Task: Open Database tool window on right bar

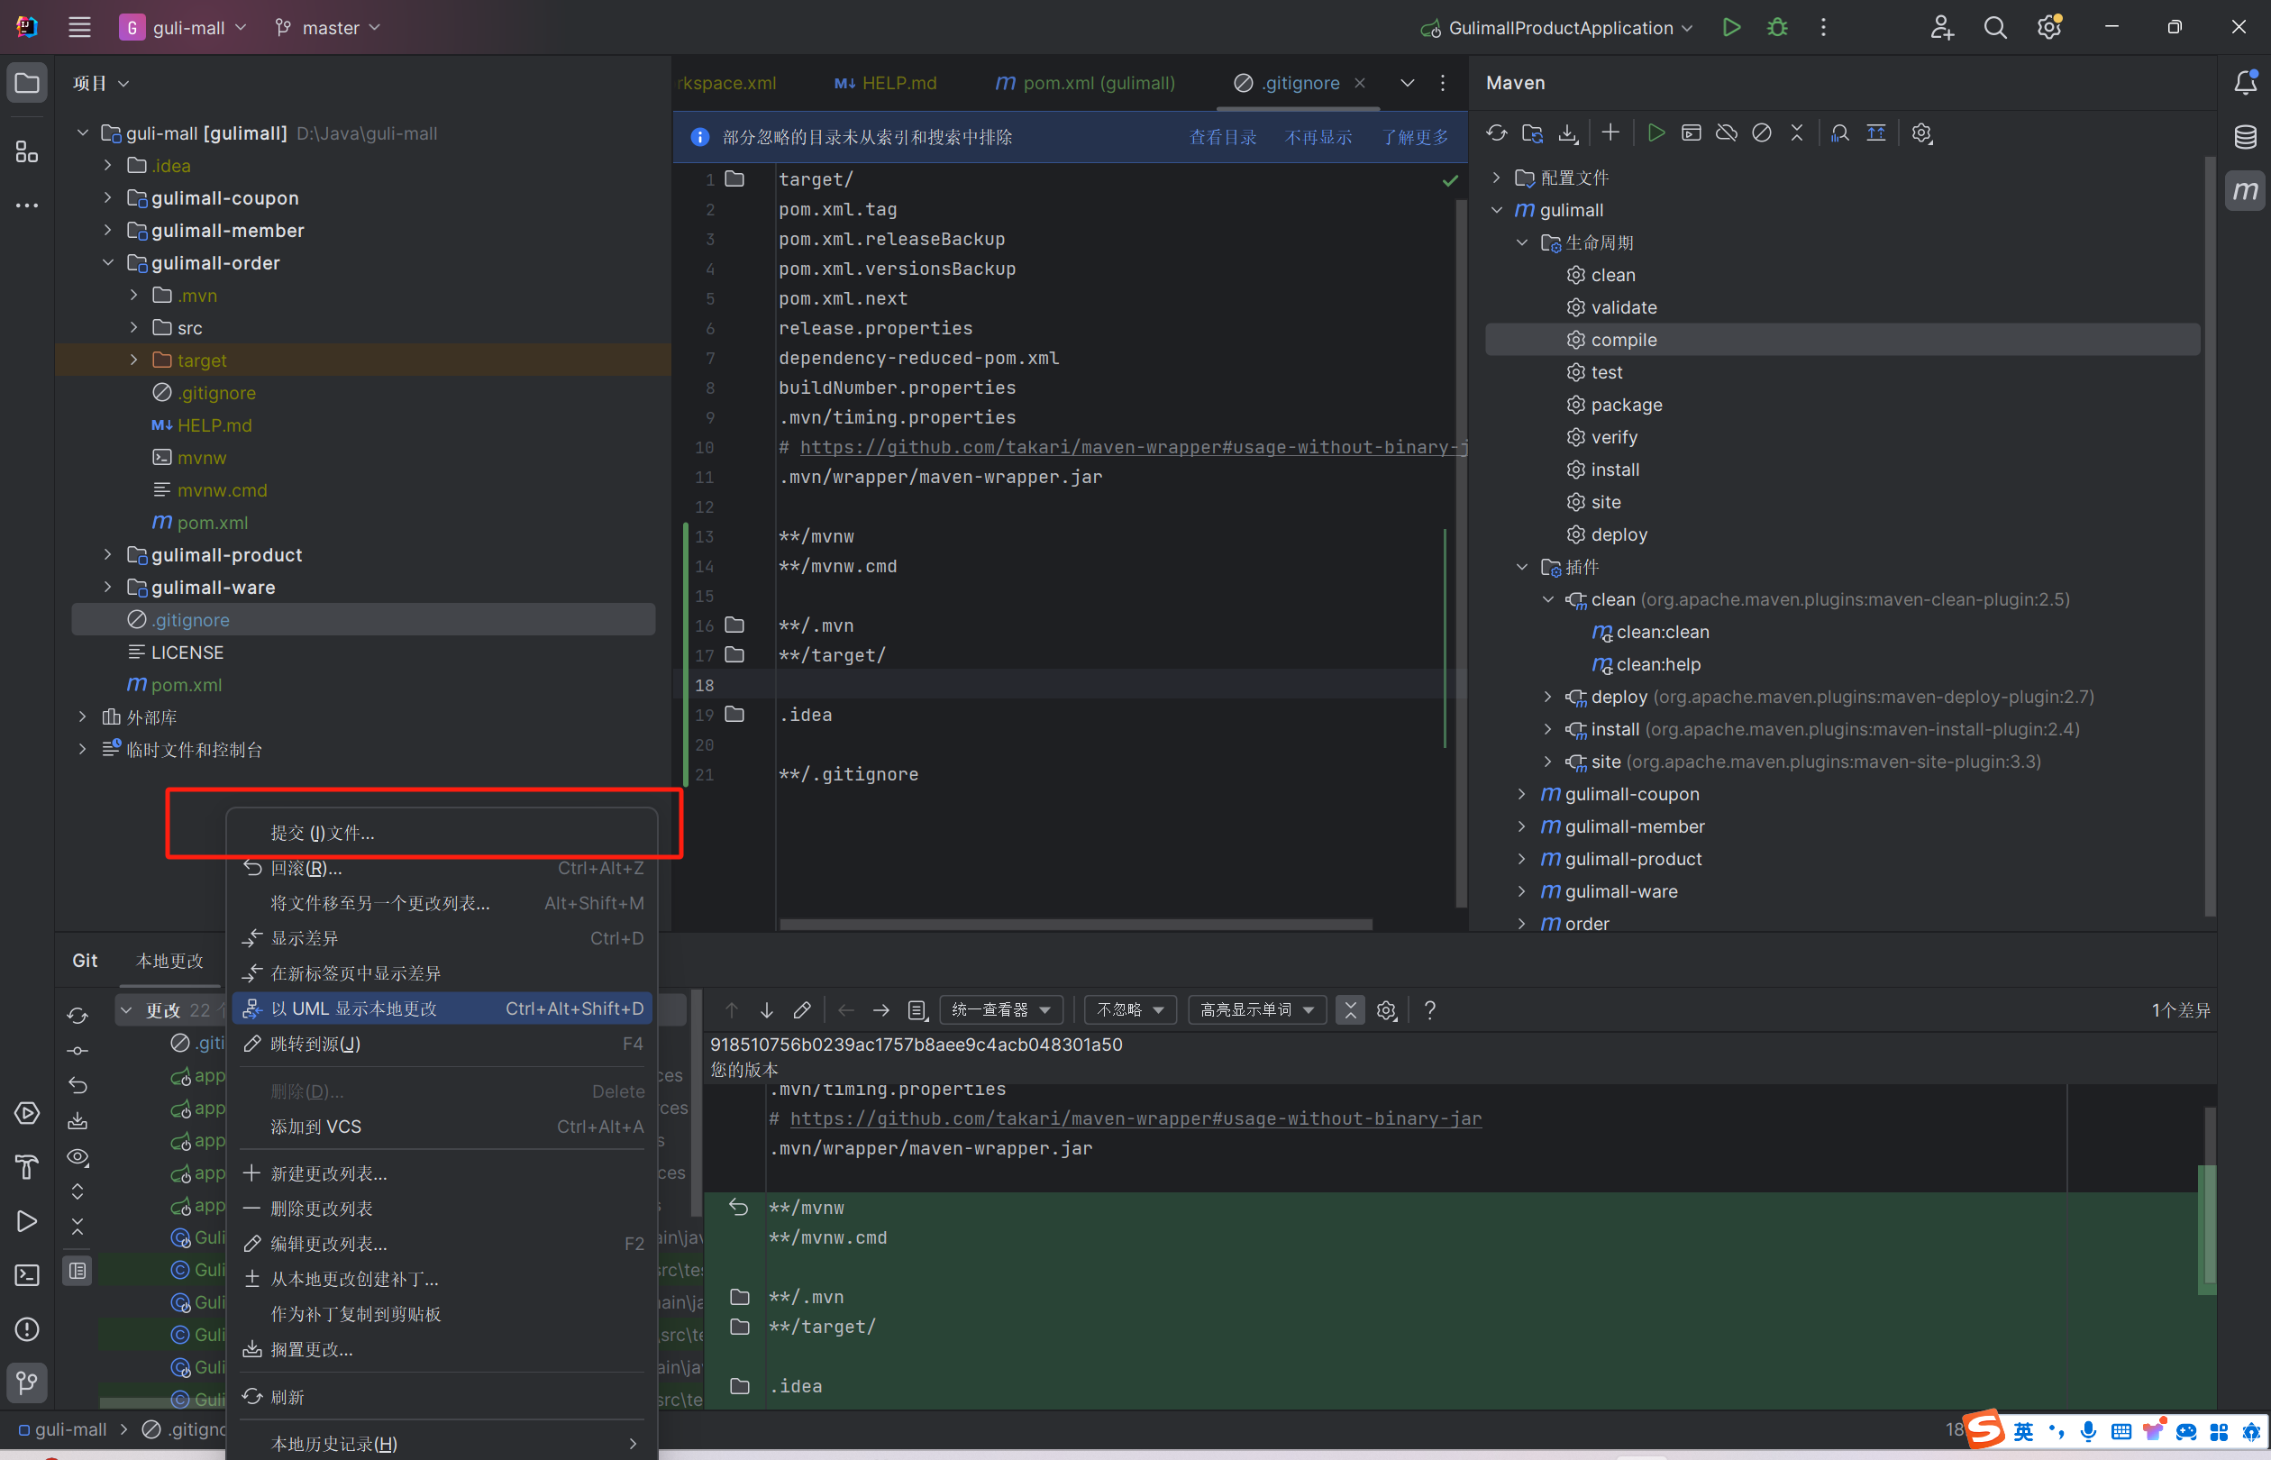Action: [x=2245, y=138]
